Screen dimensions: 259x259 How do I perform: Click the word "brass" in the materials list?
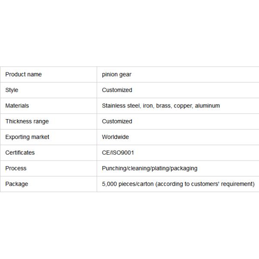163,106
